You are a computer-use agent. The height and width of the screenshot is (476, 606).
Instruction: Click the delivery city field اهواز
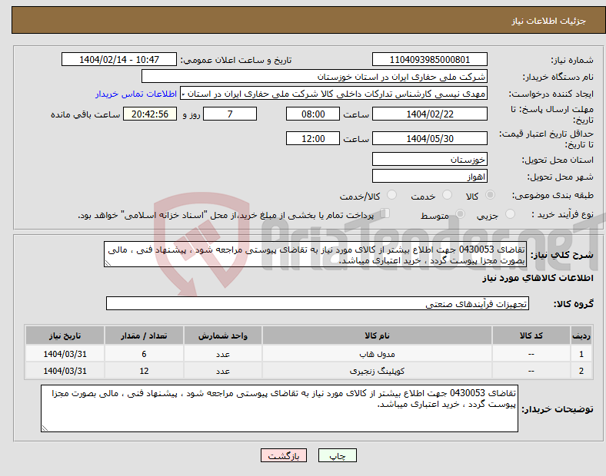click(x=429, y=177)
